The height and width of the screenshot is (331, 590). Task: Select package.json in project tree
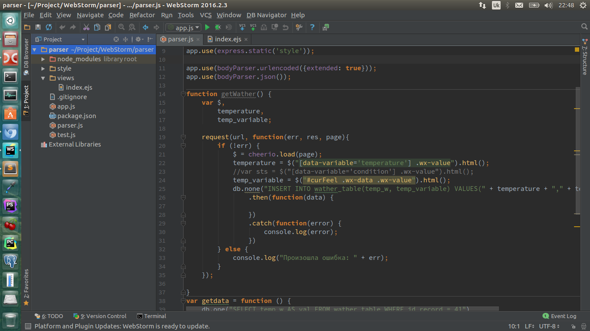[x=77, y=116]
